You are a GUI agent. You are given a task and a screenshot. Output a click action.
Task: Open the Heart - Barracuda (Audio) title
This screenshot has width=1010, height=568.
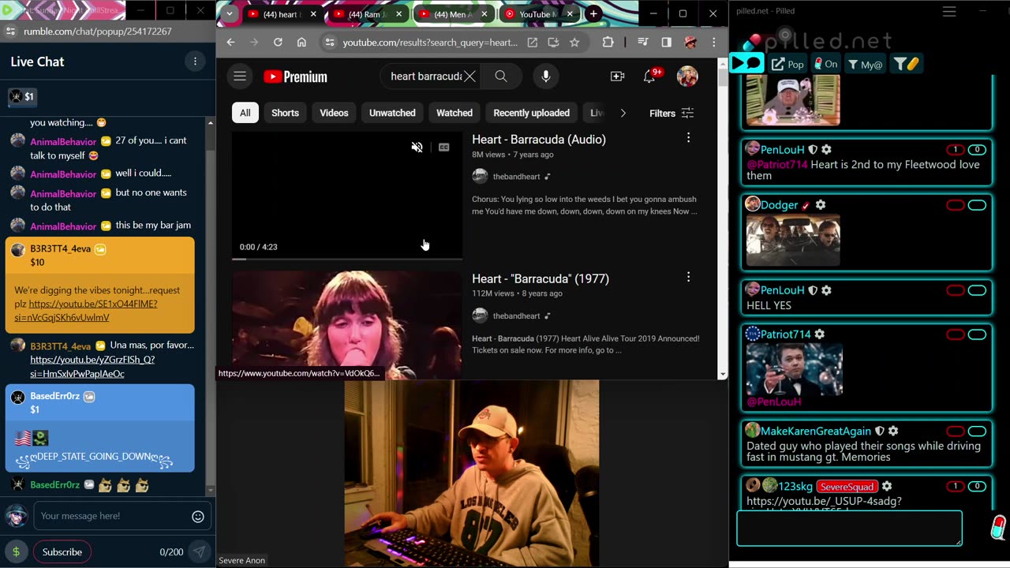click(x=539, y=140)
